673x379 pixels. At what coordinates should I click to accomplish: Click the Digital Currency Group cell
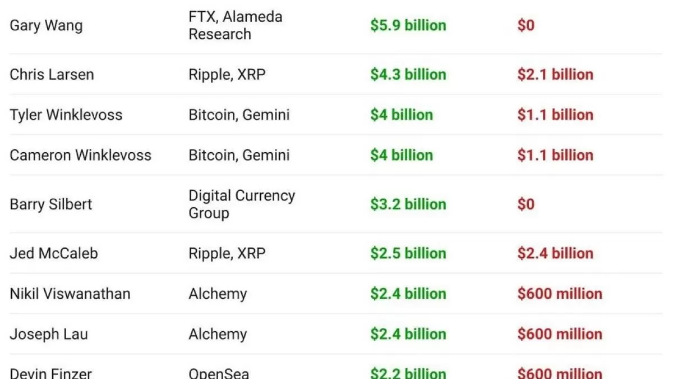241,204
